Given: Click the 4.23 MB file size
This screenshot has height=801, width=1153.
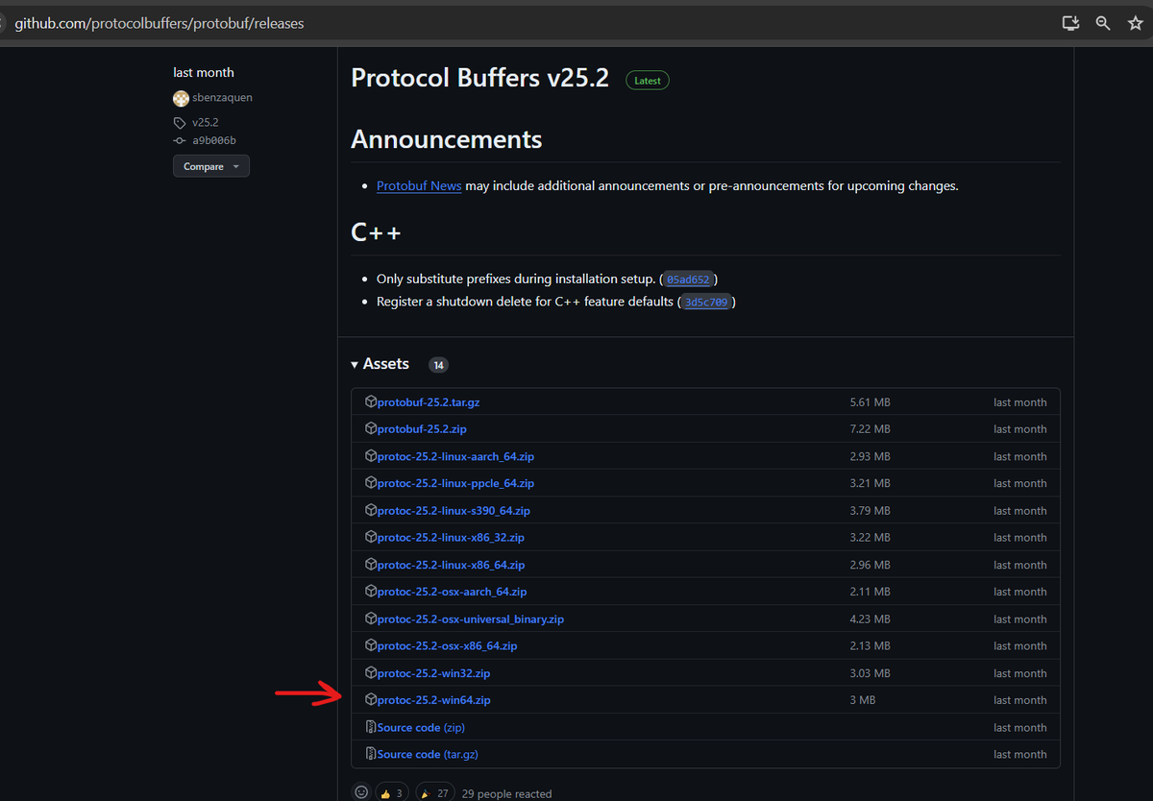Looking at the screenshot, I should pos(870,619).
